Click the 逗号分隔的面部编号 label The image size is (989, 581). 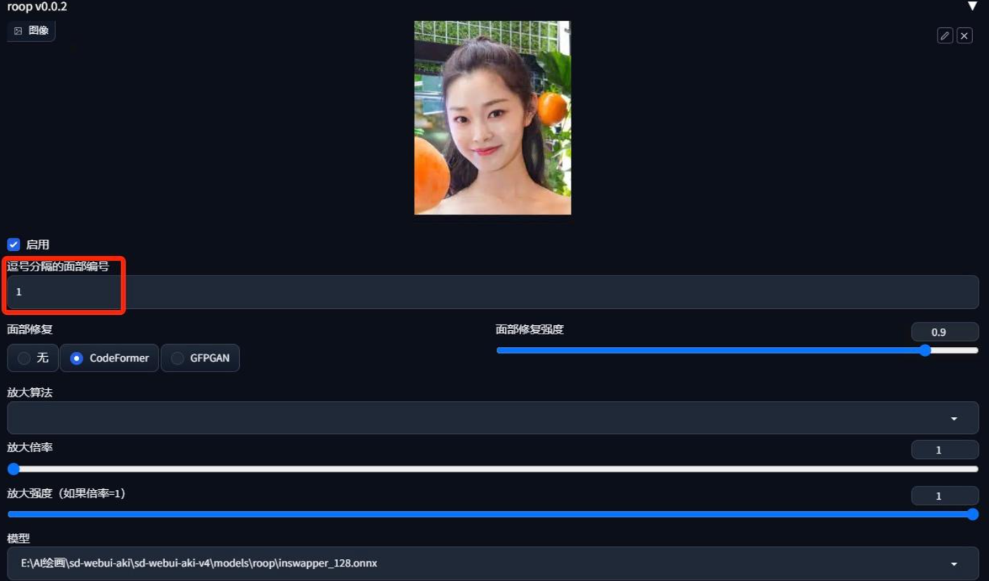pos(58,266)
